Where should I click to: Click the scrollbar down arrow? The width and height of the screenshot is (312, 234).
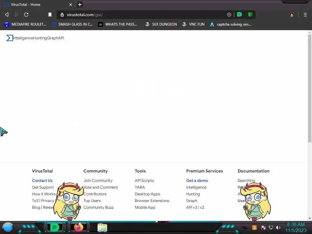click(310, 218)
